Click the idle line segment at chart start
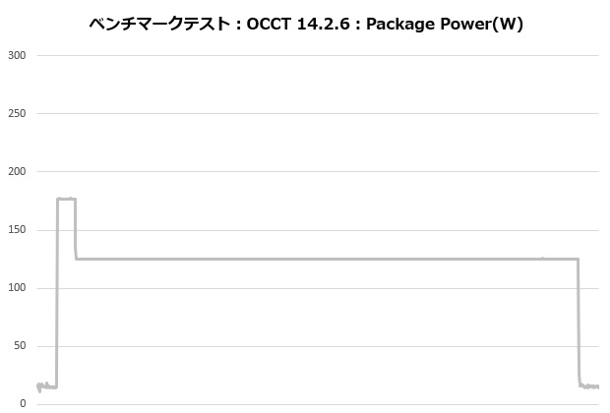The width and height of the screenshot is (610, 413). pyautogui.click(x=47, y=386)
